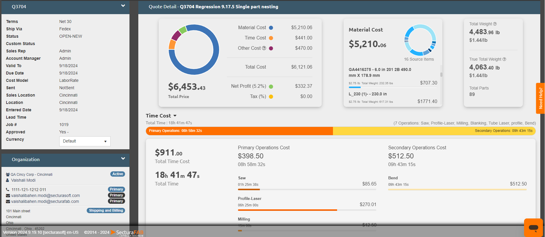
Task: Open the Currency Default dropdown
Action: 85,141
